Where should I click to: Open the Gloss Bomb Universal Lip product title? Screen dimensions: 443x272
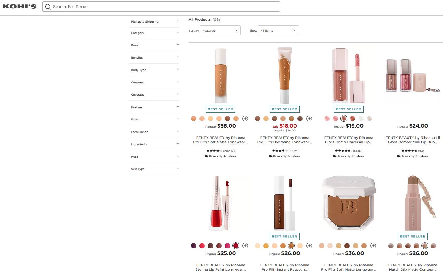coord(348,140)
